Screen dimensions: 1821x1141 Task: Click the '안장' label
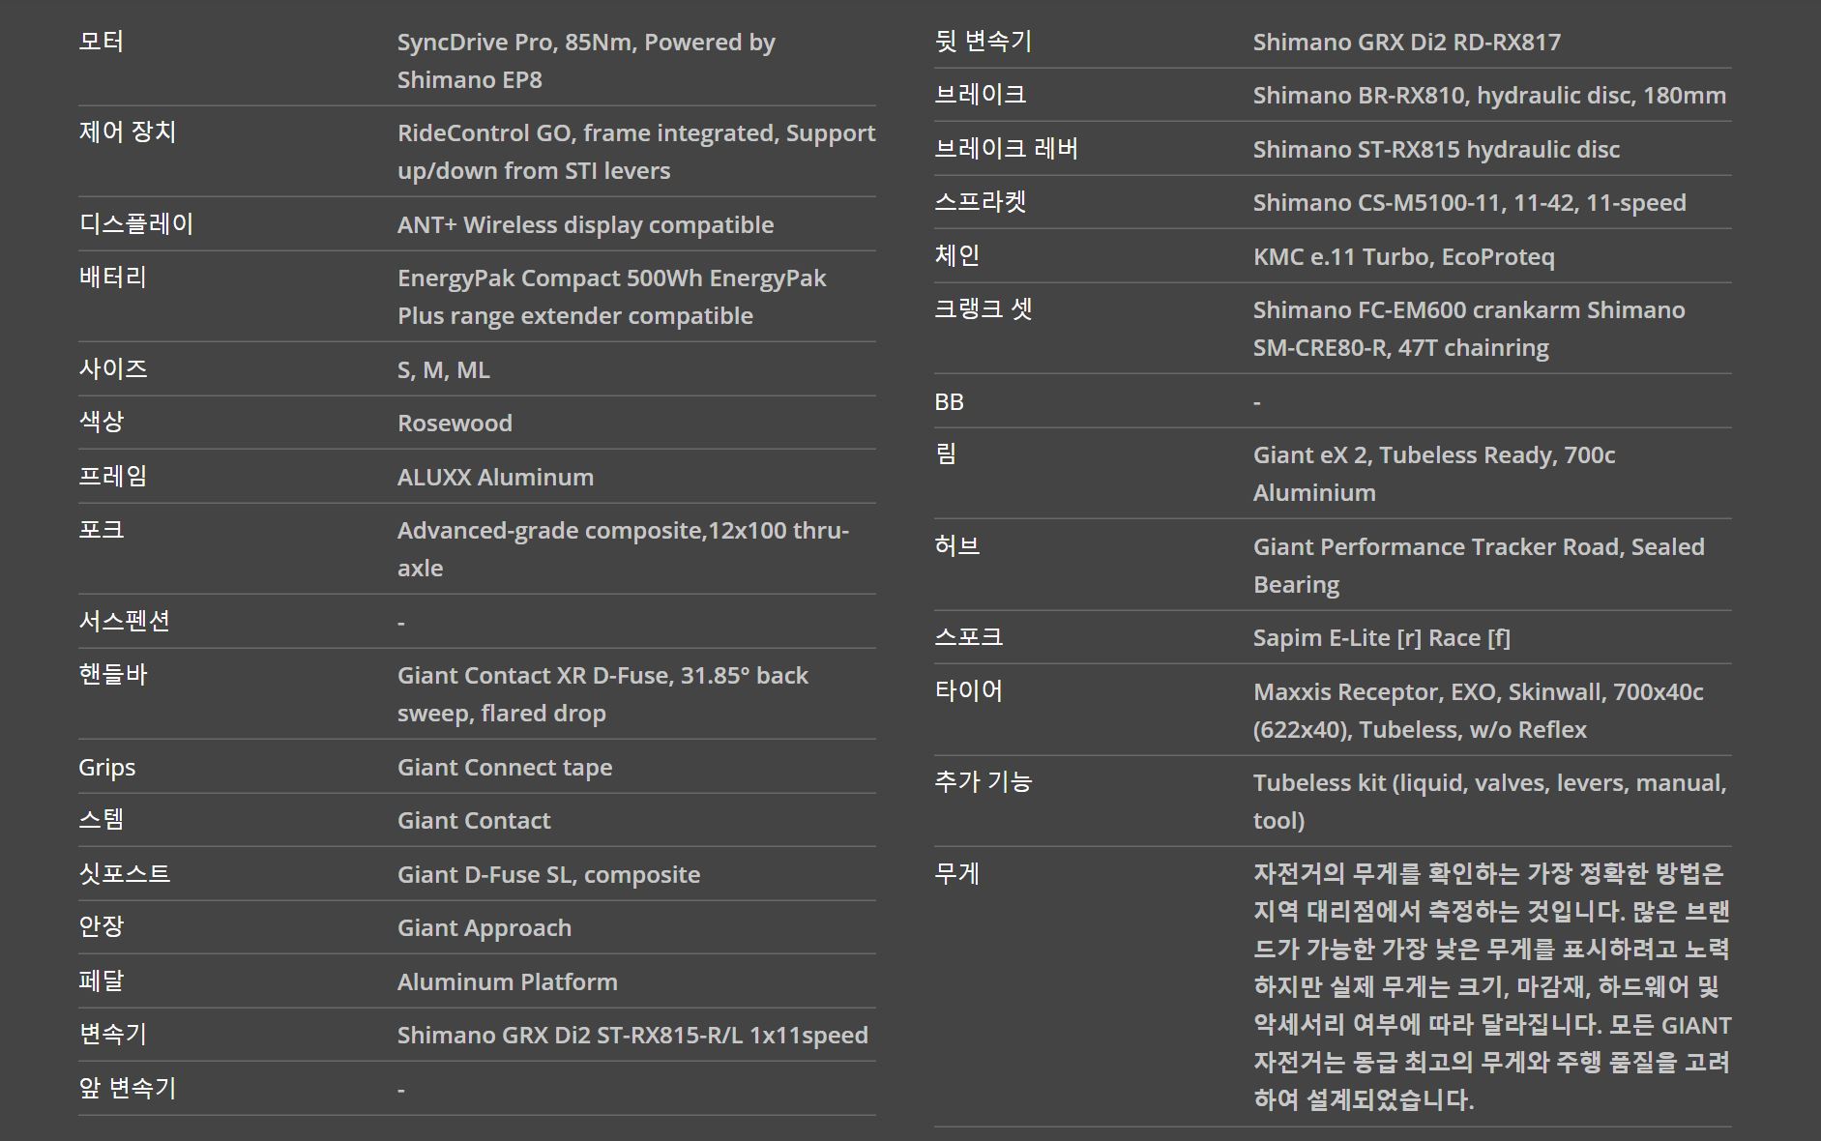click(102, 927)
